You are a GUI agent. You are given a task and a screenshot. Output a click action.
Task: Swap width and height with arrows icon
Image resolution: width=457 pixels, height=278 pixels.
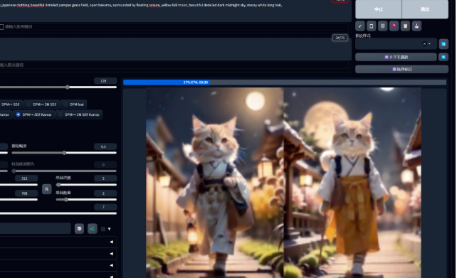point(47,189)
